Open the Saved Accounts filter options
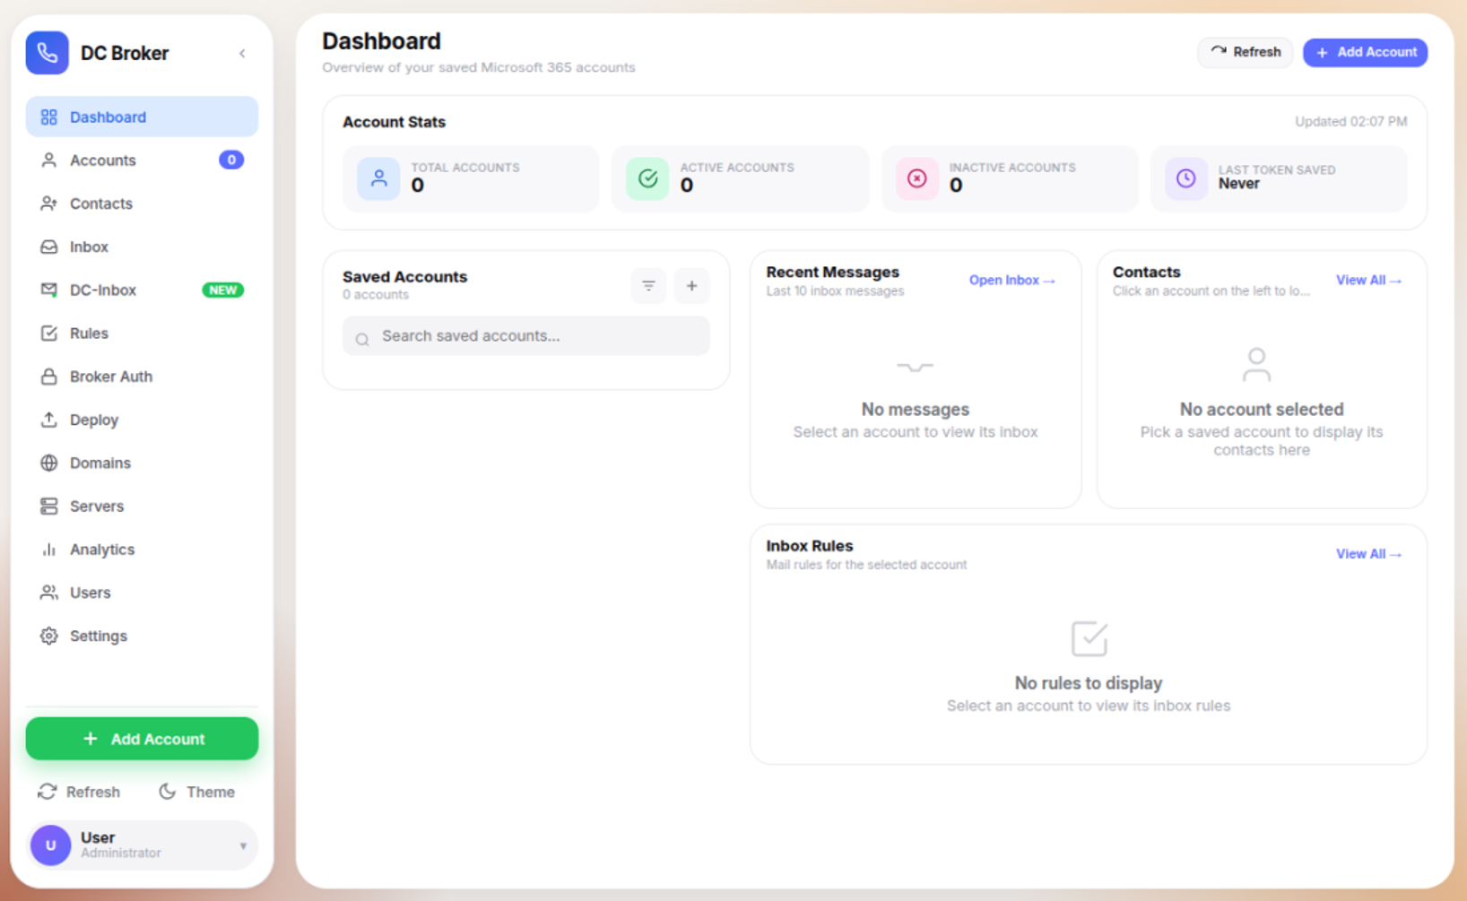 click(x=648, y=286)
